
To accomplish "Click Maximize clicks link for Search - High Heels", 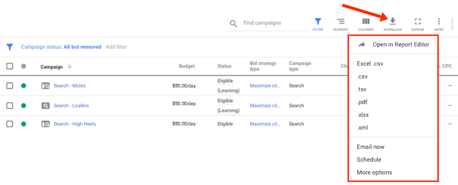I will click(x=265, y=124).
